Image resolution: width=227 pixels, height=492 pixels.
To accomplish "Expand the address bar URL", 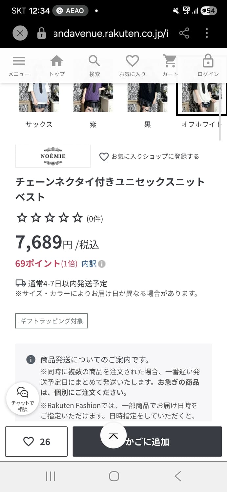I will [113, 33].
